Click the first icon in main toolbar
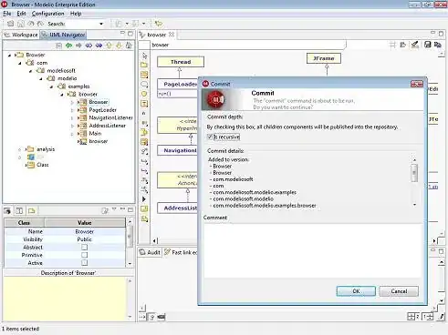 (10, 24)
